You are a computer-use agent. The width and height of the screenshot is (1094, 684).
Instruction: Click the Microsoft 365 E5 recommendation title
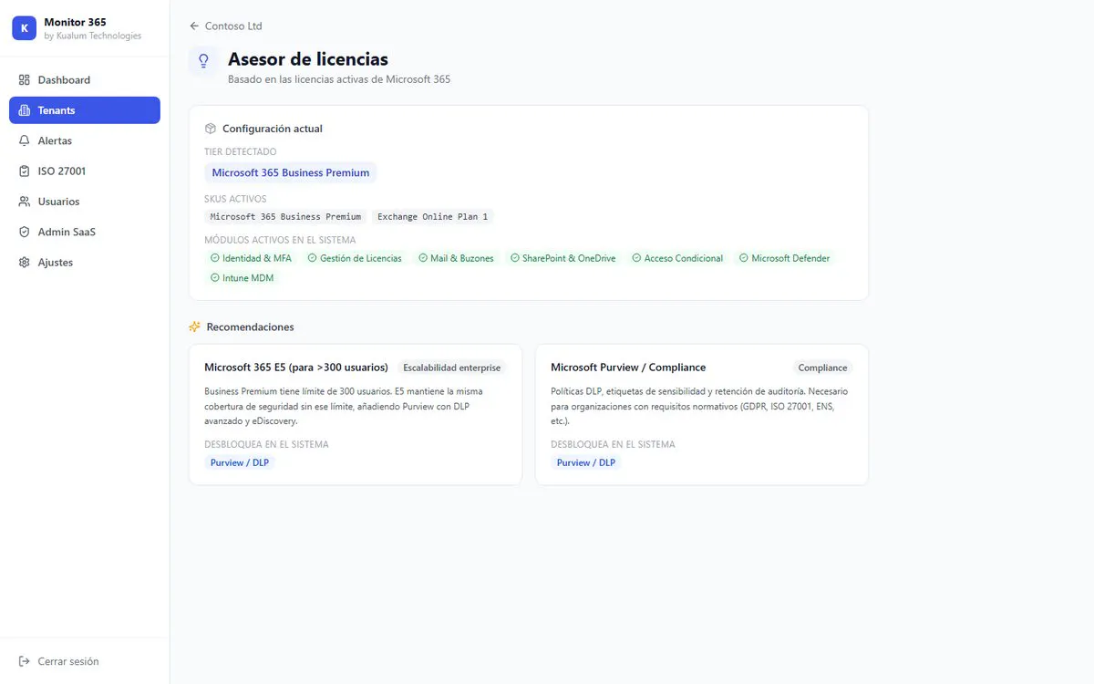click(296, 368)
